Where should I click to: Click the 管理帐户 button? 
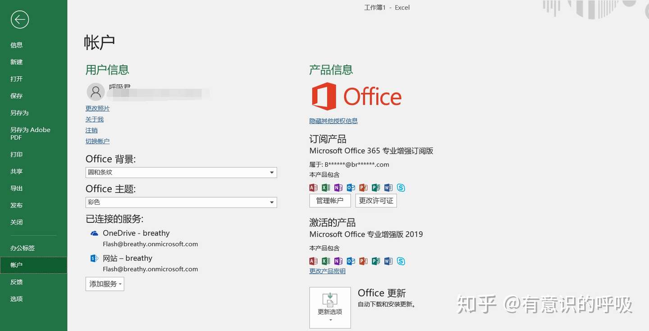tap(330, 201)
